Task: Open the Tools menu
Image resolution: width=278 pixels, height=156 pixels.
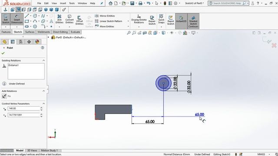Action: coord(72,3)
